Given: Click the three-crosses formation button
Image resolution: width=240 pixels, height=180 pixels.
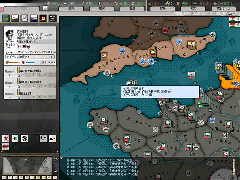Looking at the screenshot, I should pos(43,138).
